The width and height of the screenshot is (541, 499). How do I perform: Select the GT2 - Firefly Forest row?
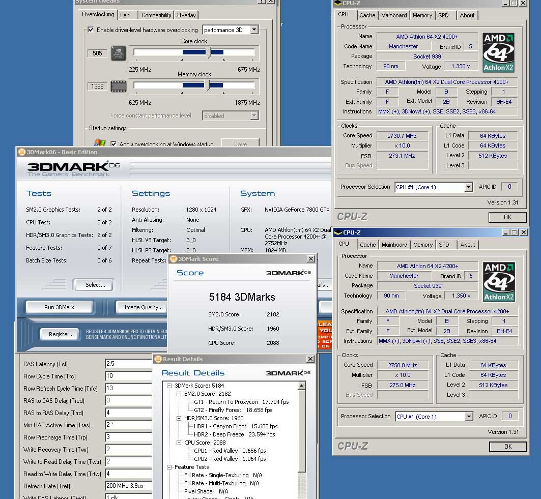(233, 410)
